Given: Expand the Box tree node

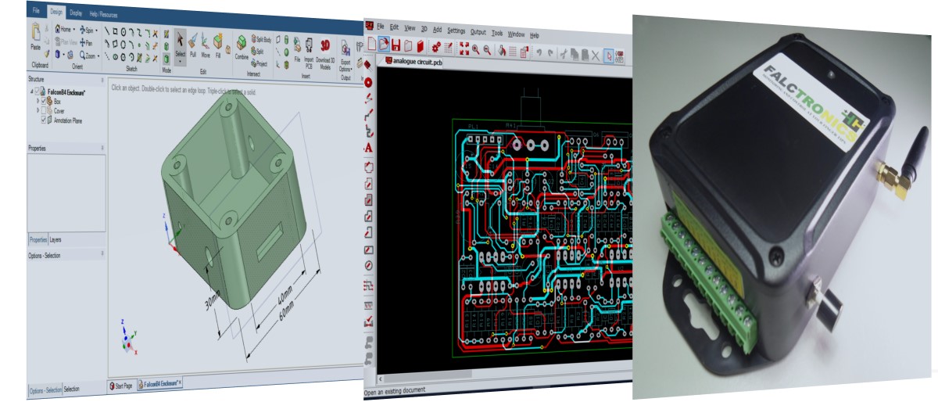Looking at the screenshot, I should pos(38,102).
